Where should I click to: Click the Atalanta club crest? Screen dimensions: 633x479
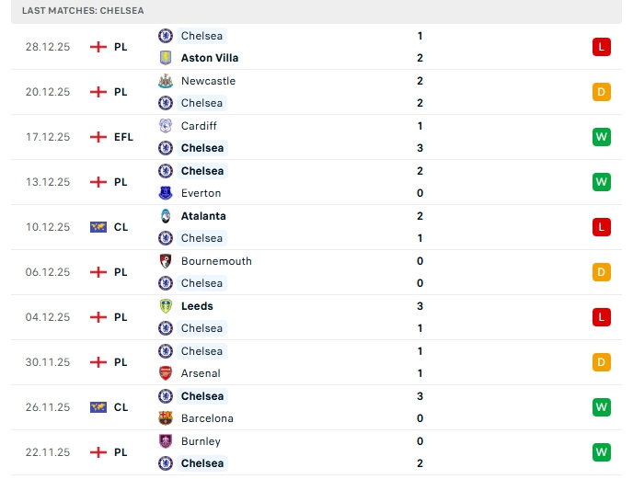click(166, 216)
